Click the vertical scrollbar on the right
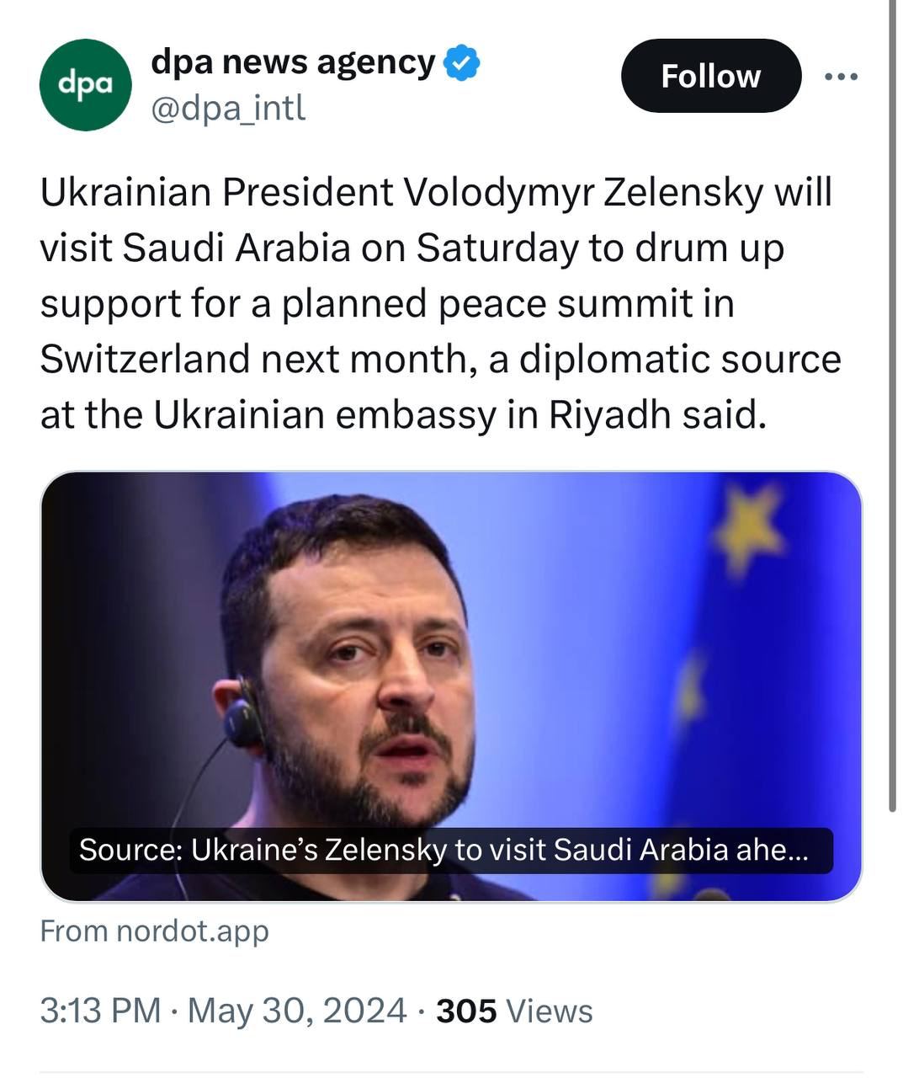The height and width of the screenshot is (1078, 903). [892, 404]
